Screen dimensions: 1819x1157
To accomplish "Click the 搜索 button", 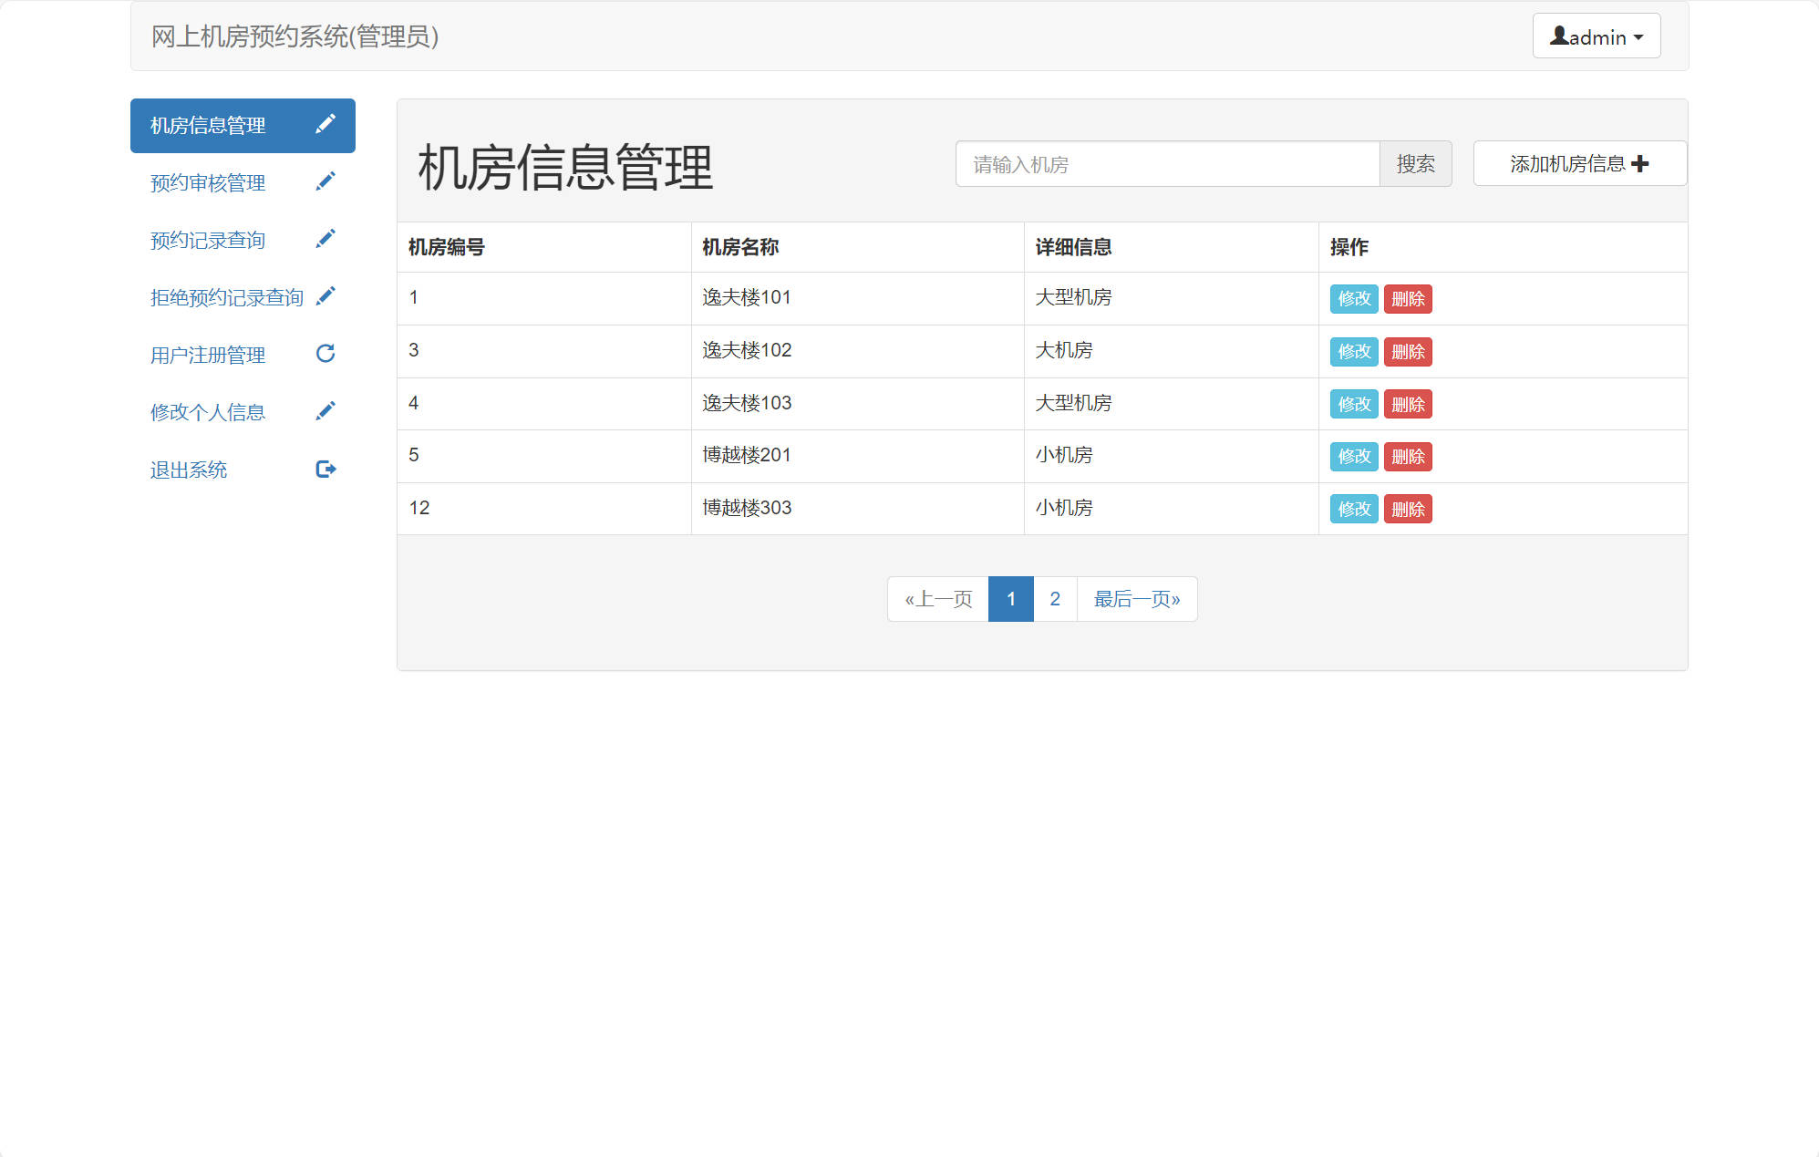I will click(1415, 164).
